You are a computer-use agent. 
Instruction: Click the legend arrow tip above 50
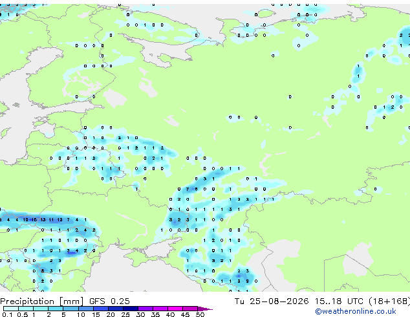point(205,309)
